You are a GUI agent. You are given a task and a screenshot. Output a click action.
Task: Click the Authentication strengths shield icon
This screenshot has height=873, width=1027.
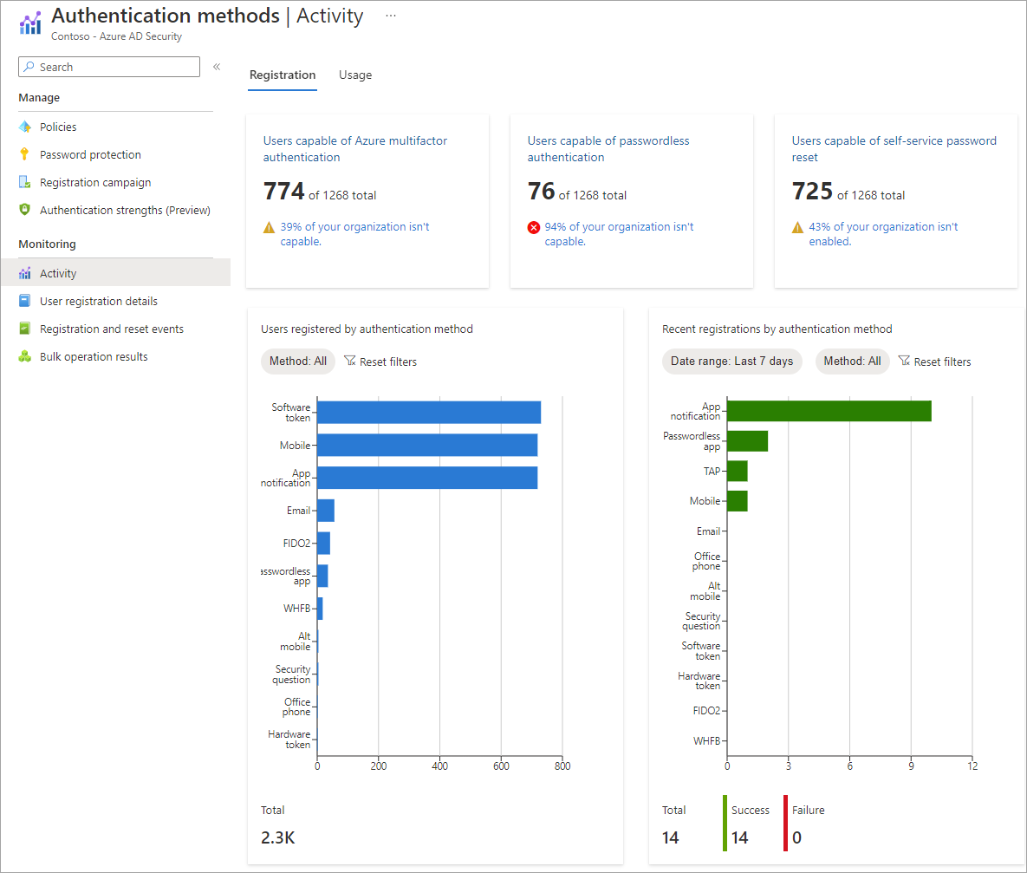[x=25, y=210]
